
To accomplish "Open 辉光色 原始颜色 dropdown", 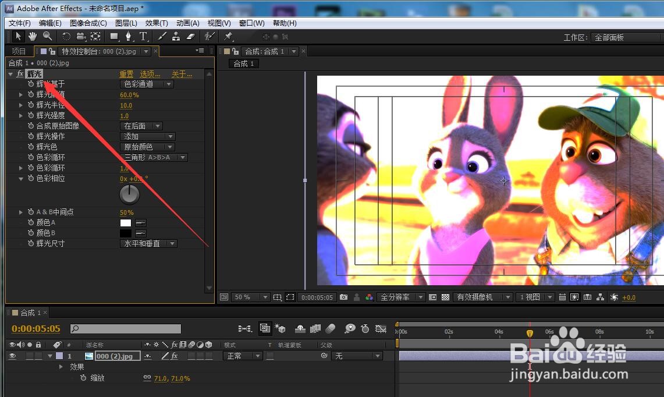I will pyautogui.click(x=147, y=147).
